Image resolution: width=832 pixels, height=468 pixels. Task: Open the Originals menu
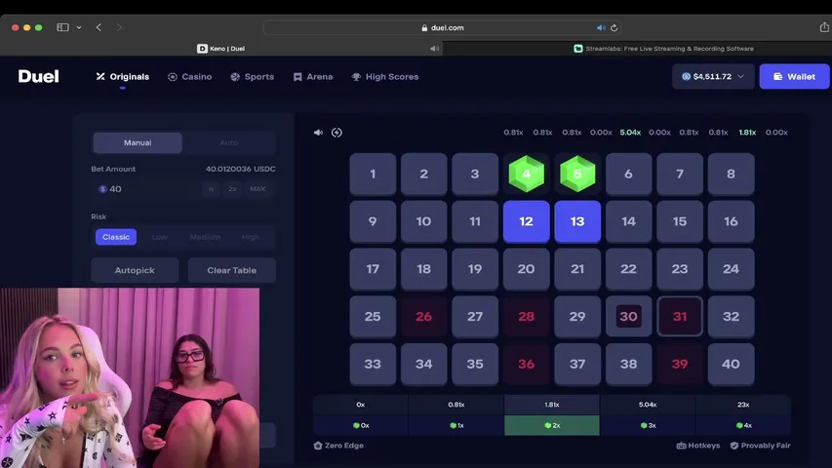coord(123,76)
